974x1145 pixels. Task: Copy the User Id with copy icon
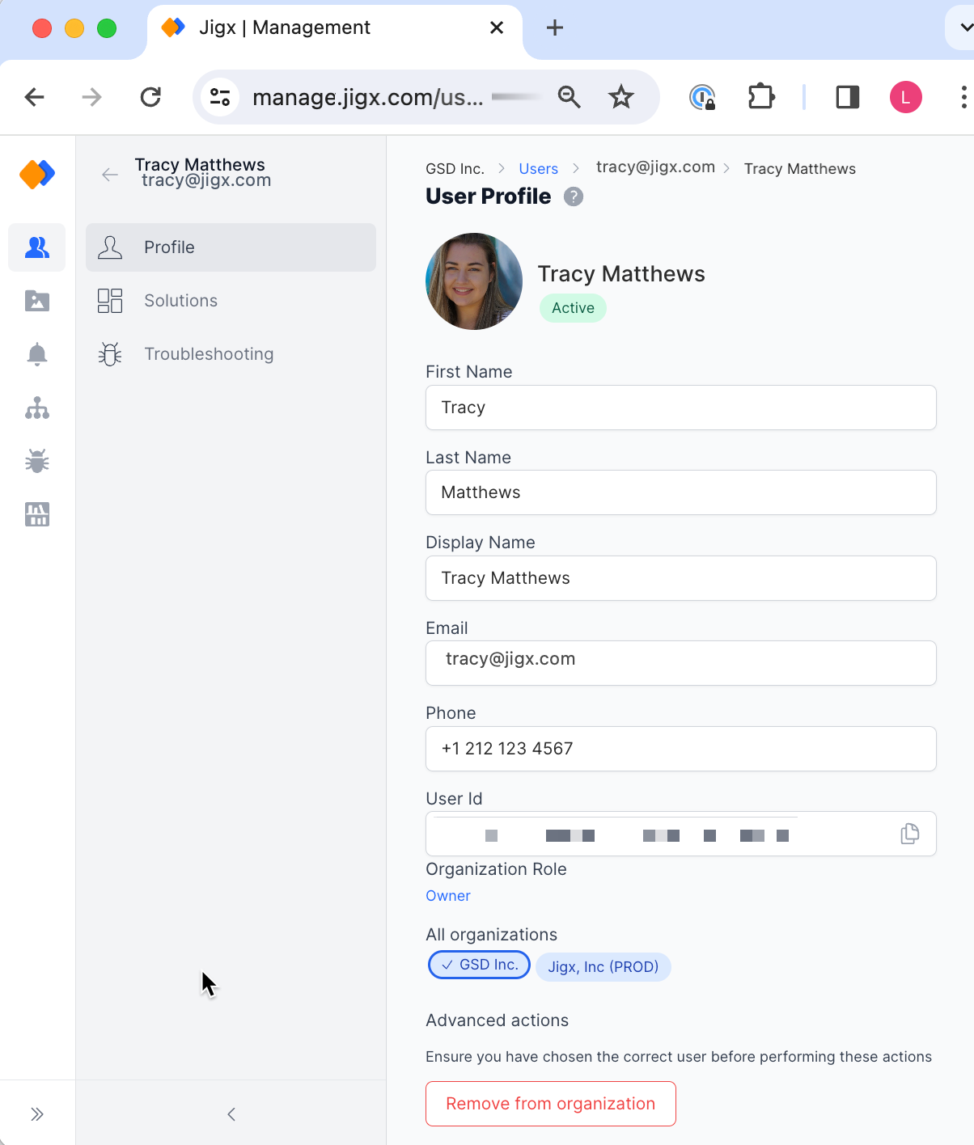(910, 834)
